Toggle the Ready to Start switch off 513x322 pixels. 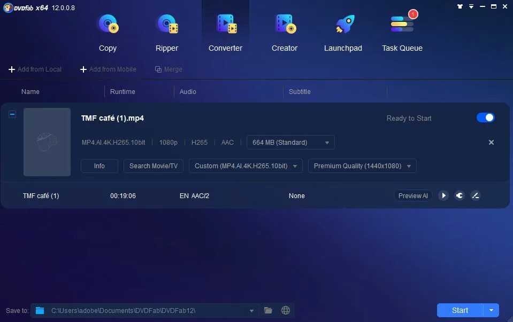[x=486, y=117]
